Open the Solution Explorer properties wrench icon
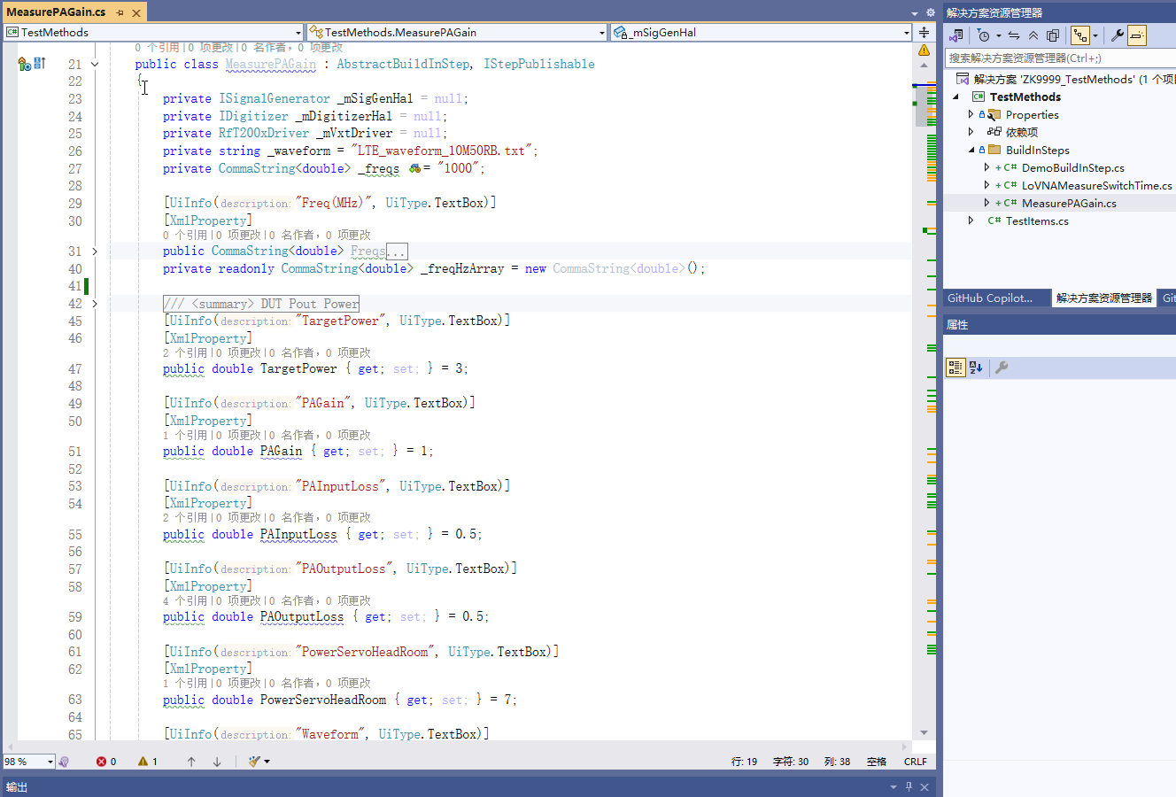Screen dimensions: 1176x797 [1118, 35]
